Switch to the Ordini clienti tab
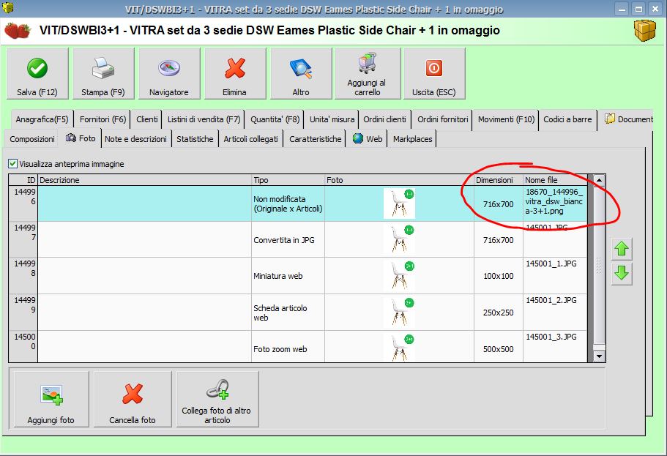The height and width of the screenshot is (456, 667). pos(384,119)
